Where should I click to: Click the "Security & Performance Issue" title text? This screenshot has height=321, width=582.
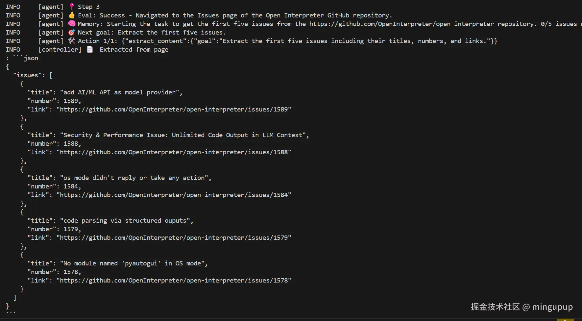[184, 135]
